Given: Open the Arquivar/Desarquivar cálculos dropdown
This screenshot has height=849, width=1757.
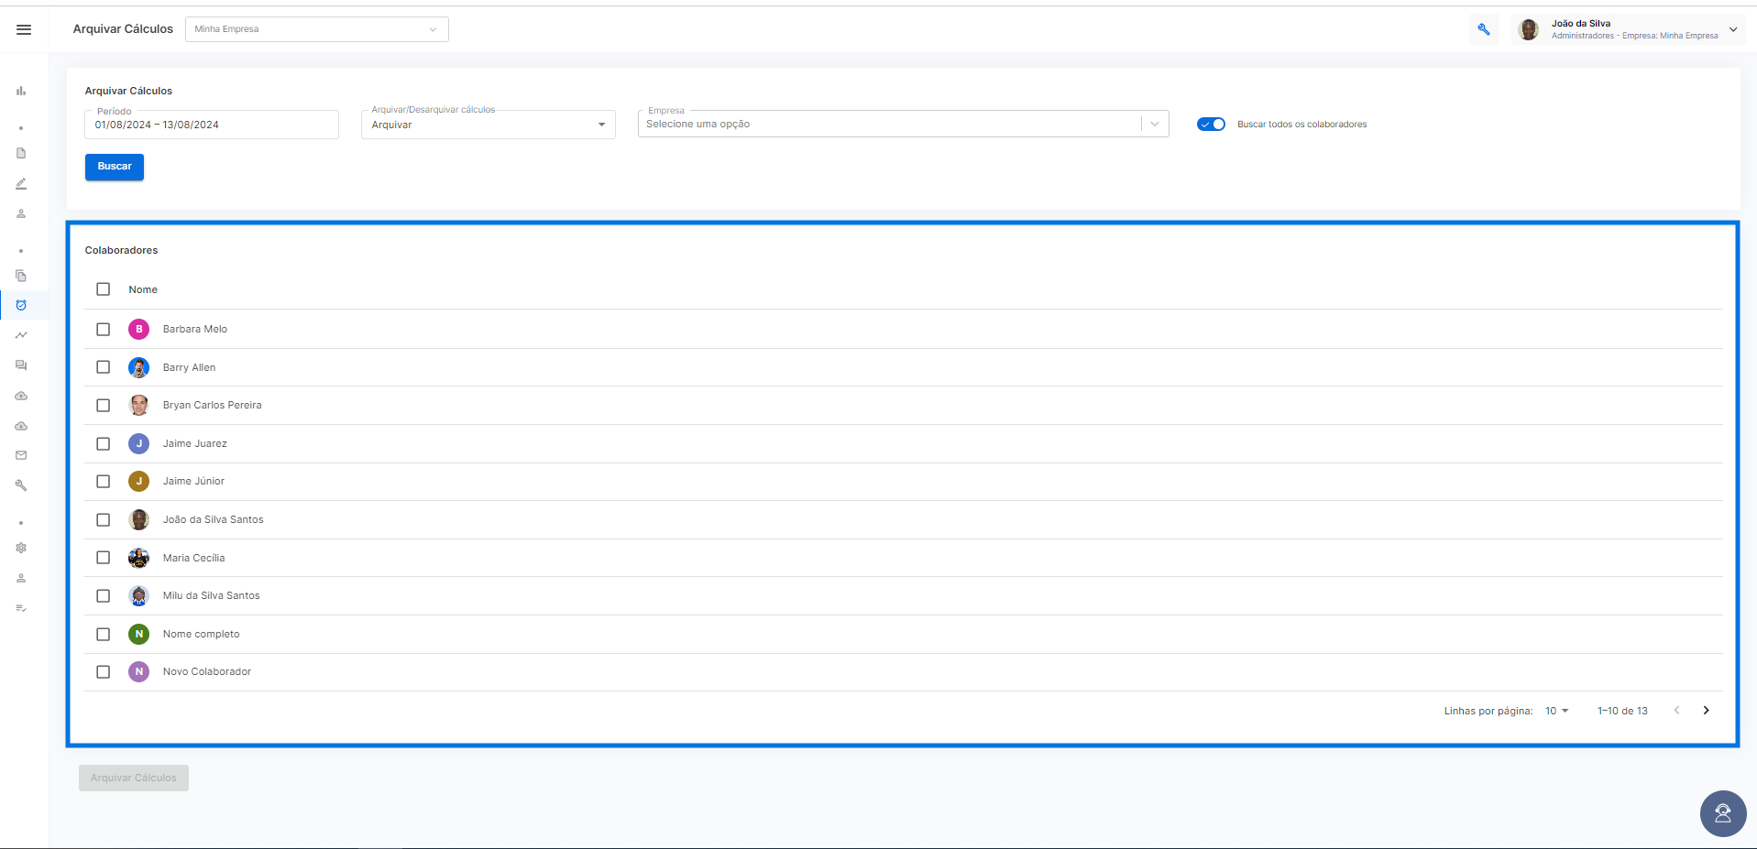Looking at the screenshot, I should click(488, 125).
